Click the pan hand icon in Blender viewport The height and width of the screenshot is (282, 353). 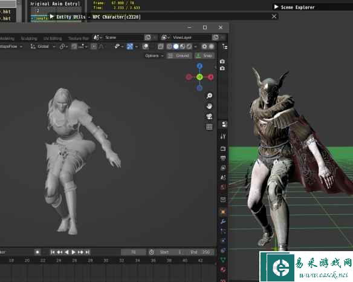(209, 106)
